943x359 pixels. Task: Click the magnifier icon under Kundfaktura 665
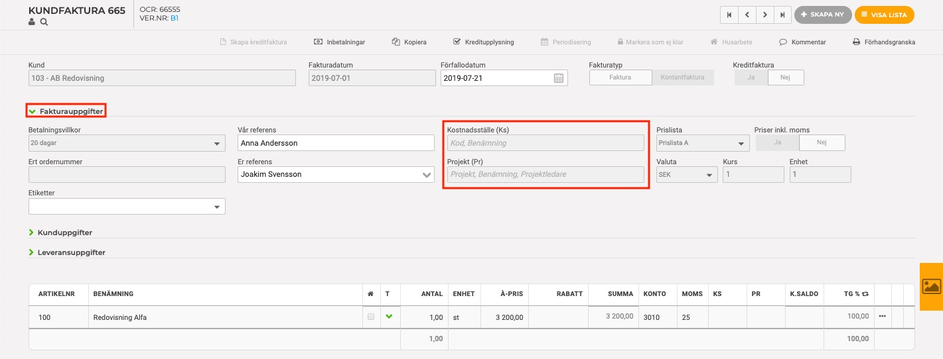point(44,22)
